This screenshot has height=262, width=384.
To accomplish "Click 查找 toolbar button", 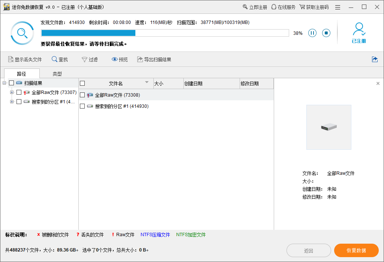I will [60, 60].
